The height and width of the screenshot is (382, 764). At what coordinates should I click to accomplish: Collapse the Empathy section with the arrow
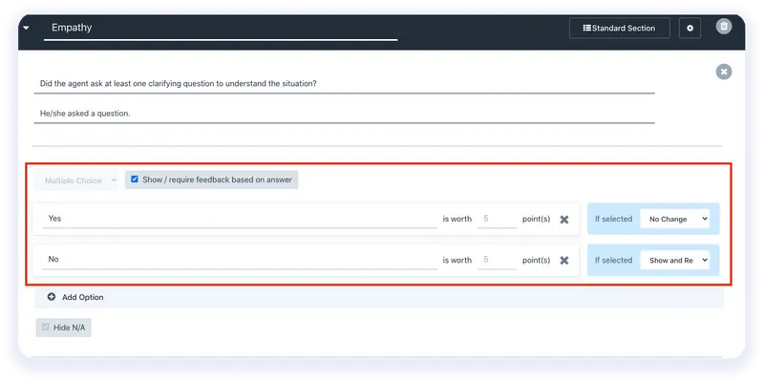(26, 29)
